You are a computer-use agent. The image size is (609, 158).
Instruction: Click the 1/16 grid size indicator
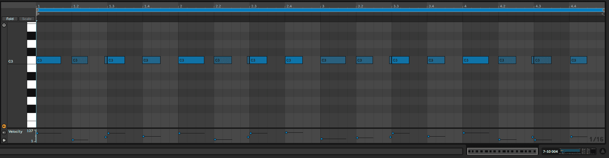click(x=596, y=139)
